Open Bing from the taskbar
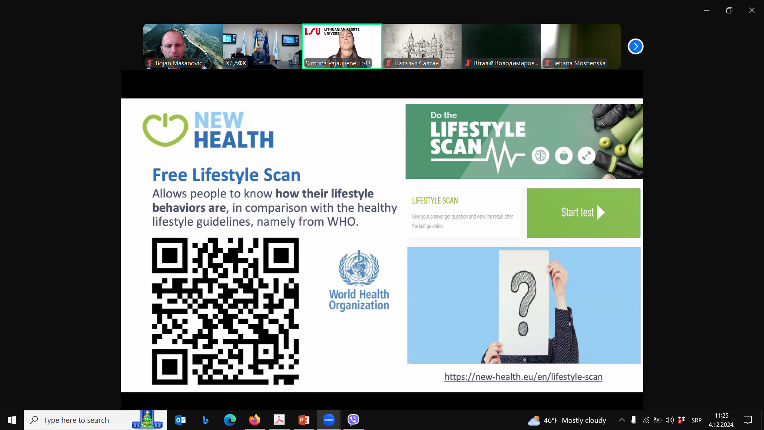This screenshot has height=430, width=764. coord(205,420)
